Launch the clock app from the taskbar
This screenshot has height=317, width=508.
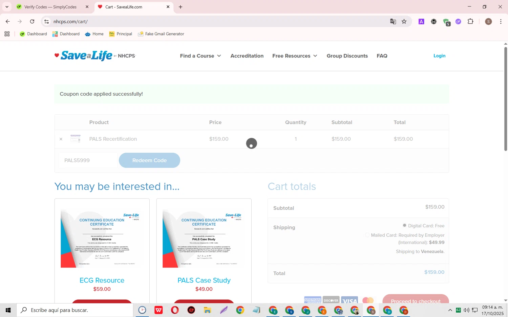click(142, 310)
